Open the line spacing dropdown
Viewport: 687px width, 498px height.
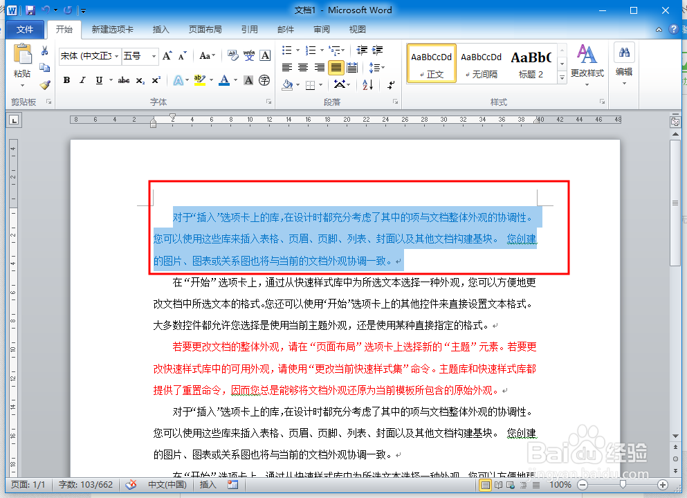point(377,67)
